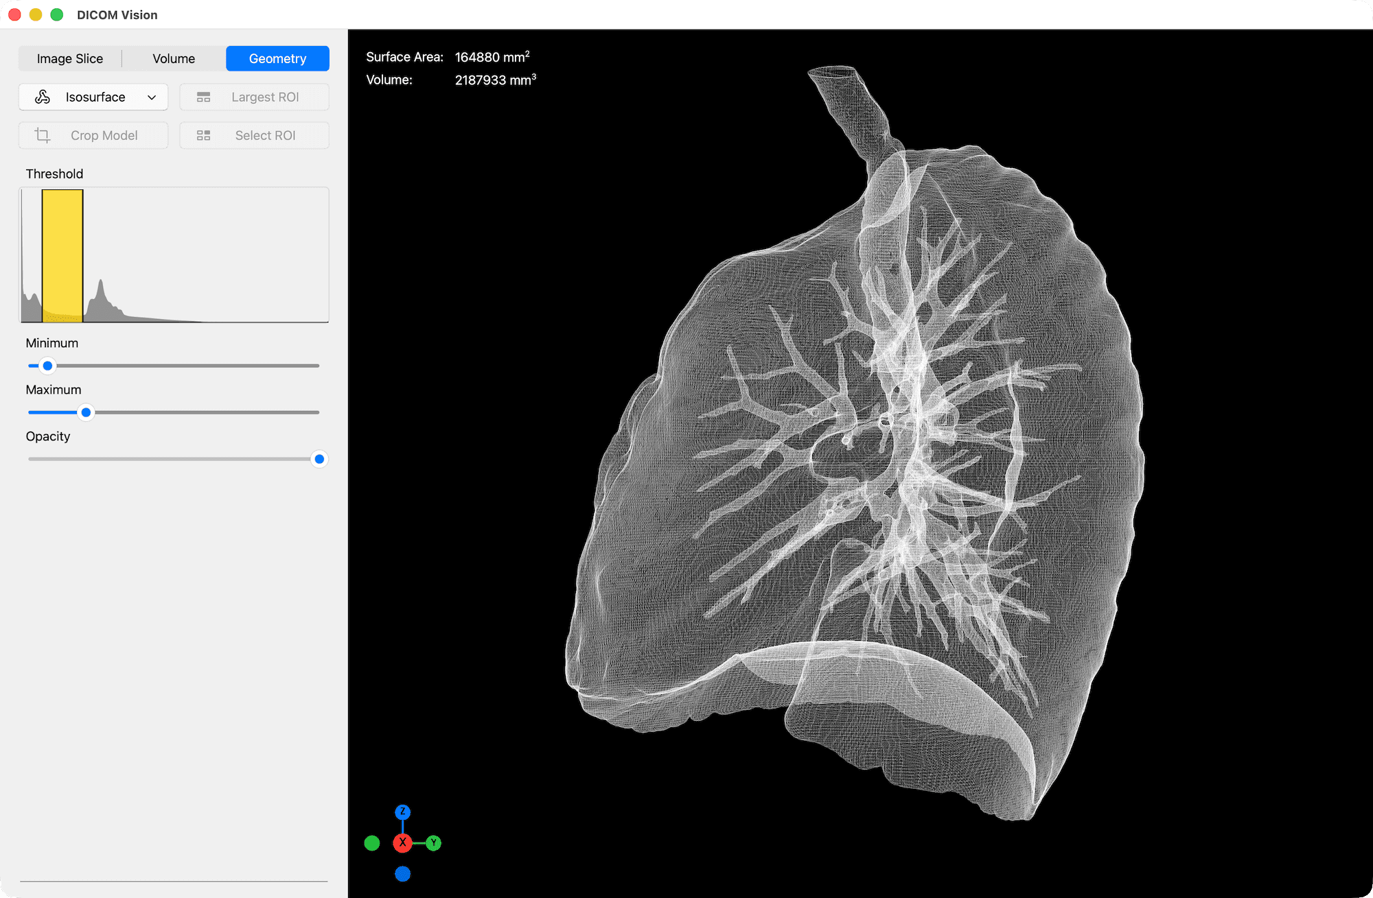The width and height of the screenshot is (1373, 898).
Task: Open the rendering method picker
Action: [93, 97]
